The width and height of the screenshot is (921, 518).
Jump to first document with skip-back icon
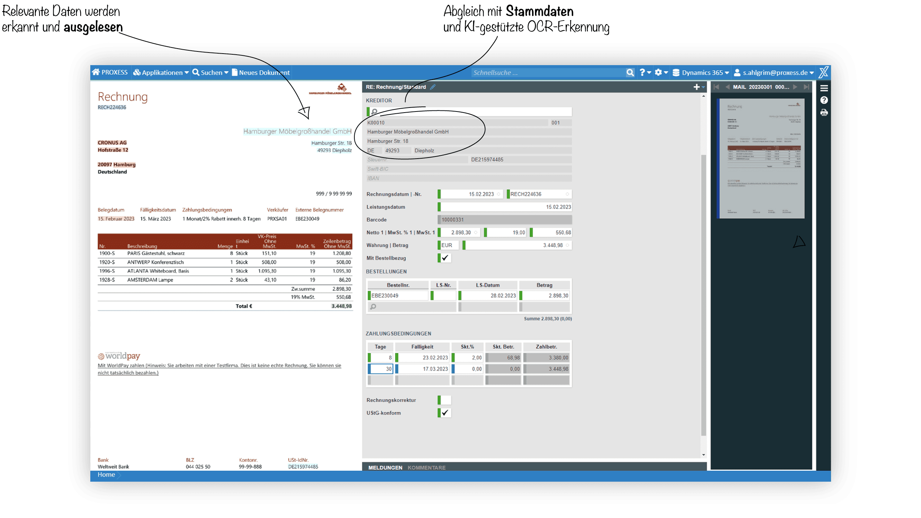[716, 87]
